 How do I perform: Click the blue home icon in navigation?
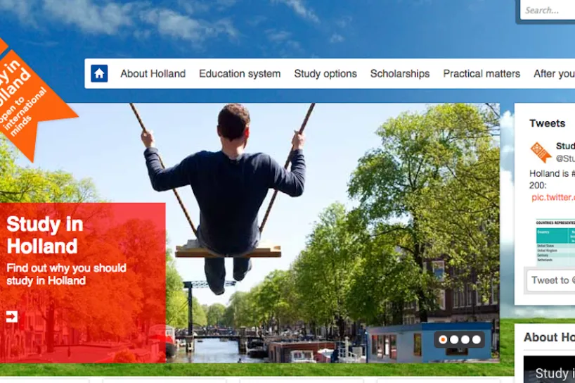(99, 73)
